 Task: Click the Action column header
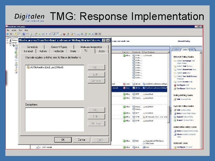tap(127, 52)
